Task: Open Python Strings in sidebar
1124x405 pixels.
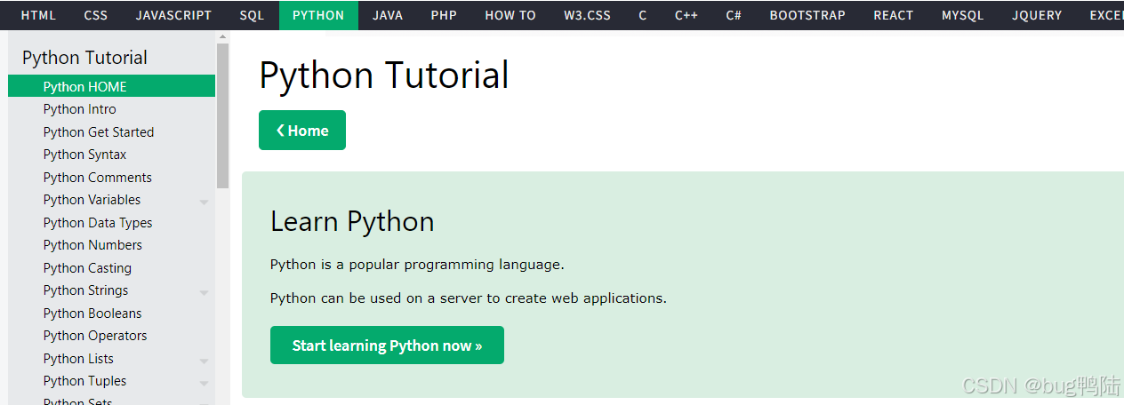Action: pyautogui.click(x=85, y=290)
